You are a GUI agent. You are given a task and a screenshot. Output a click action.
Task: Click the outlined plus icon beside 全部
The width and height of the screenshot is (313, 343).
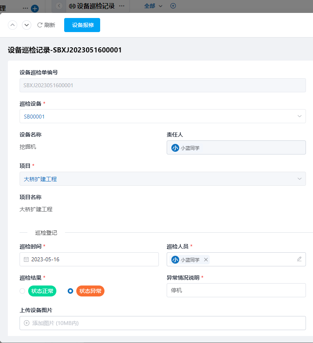pos(173,6)
